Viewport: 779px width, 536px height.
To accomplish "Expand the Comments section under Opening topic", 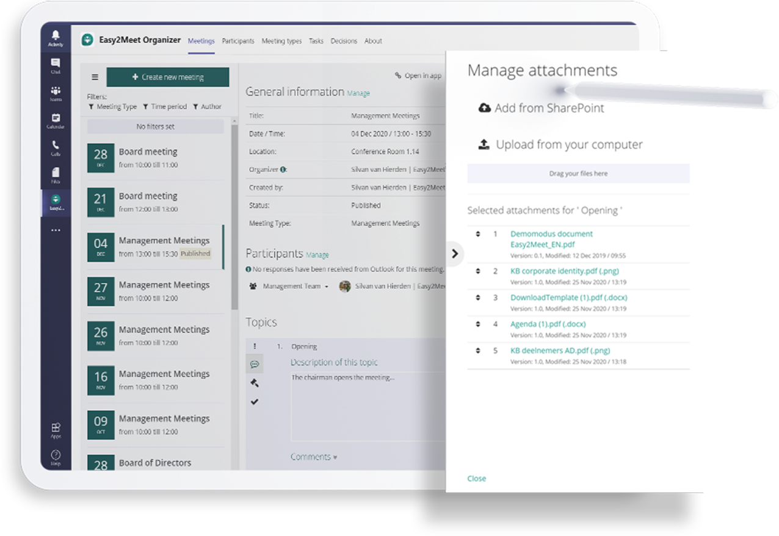I will pos(314,457).
